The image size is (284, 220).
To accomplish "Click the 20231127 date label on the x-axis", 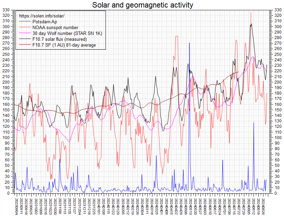I will point(74,207).
